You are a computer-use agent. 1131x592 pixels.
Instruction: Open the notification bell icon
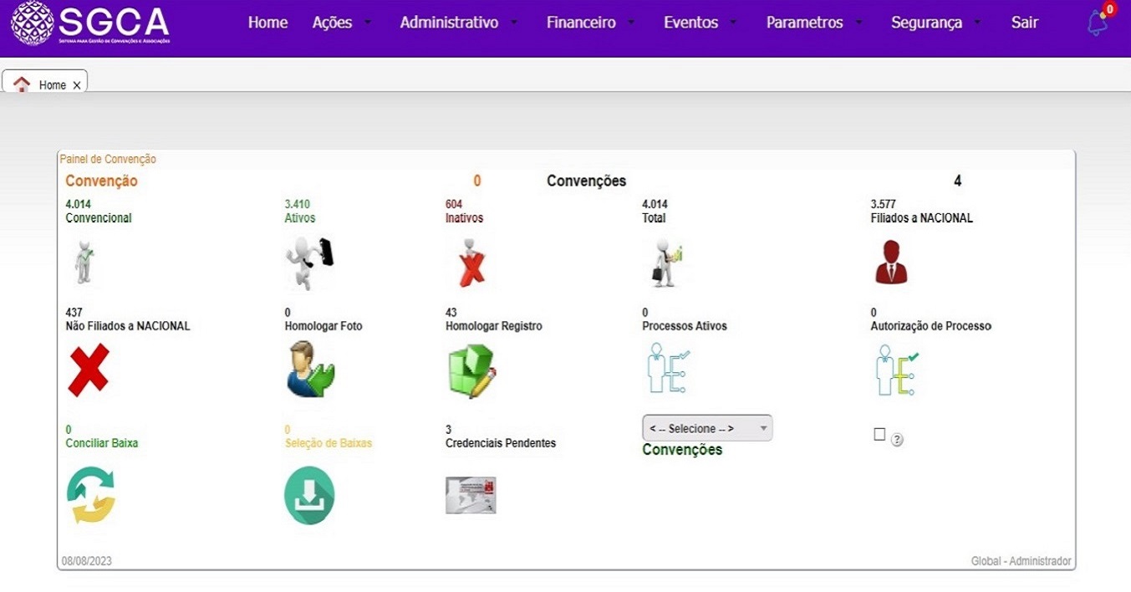tap(1098, 23)
